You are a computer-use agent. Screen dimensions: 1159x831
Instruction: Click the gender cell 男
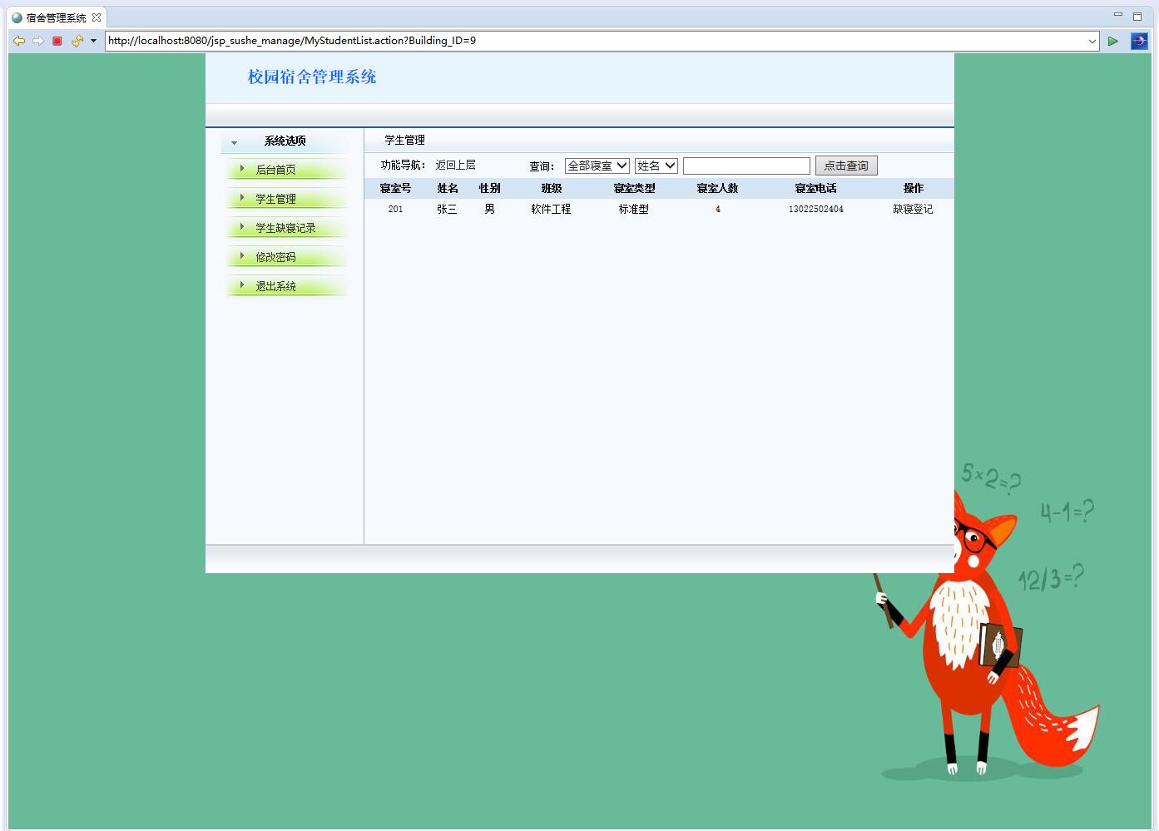coord(489,210)
